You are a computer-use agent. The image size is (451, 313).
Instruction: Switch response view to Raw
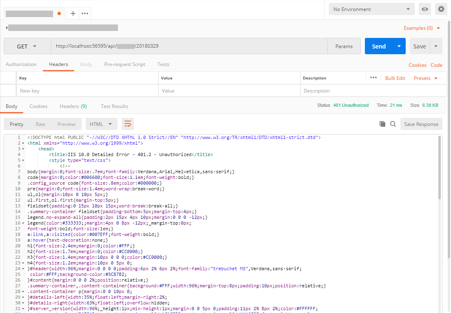[x=40, y=123]
